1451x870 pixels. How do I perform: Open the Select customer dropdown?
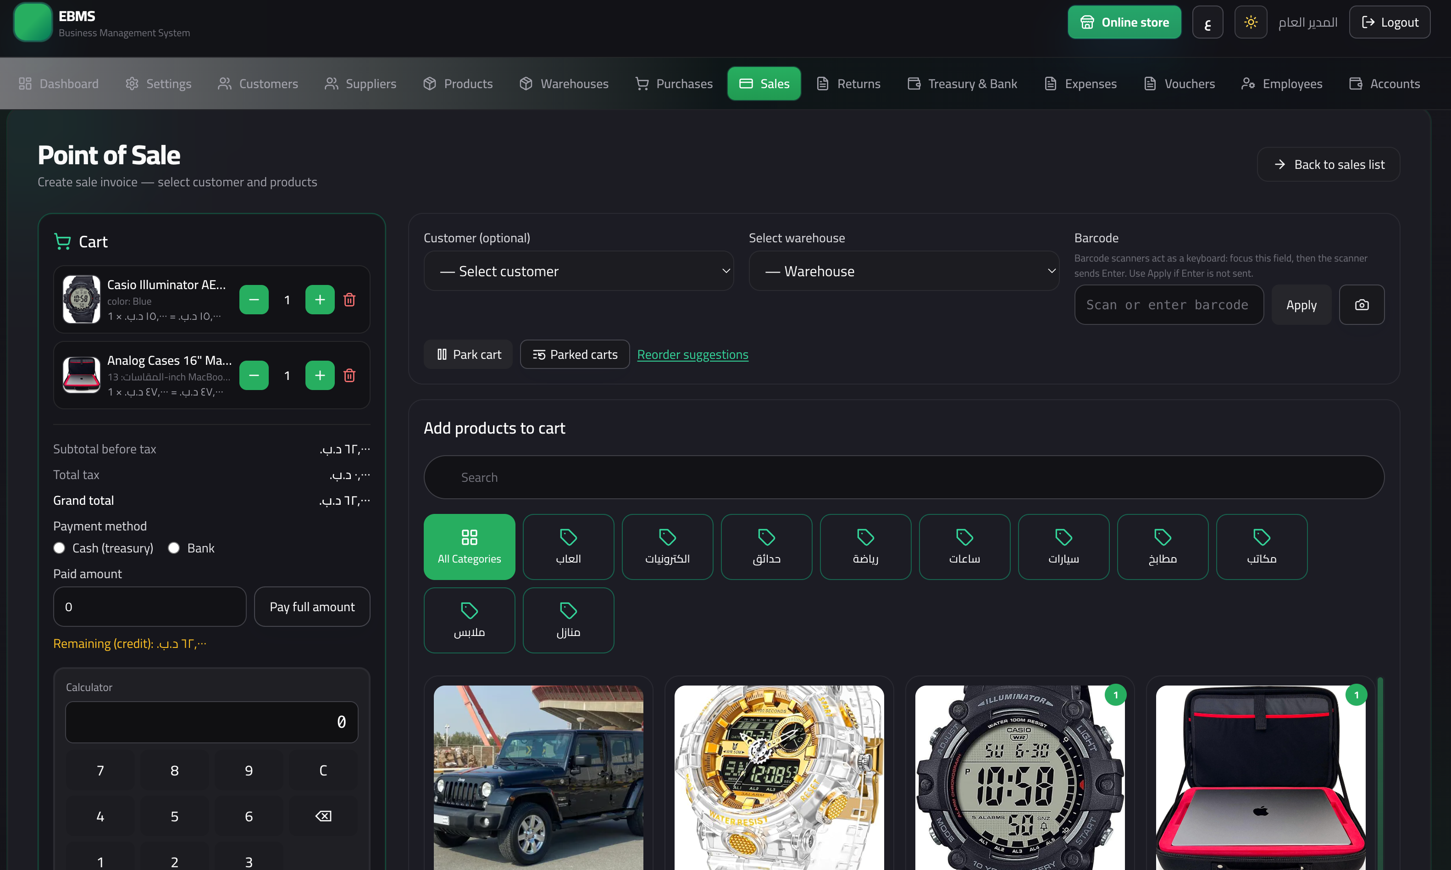pyautogui.click(x=579, y=271)
